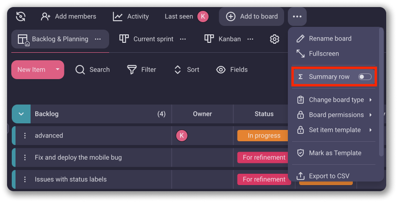Click the Add to board button

pyautogui.click(x=252, y=16)
